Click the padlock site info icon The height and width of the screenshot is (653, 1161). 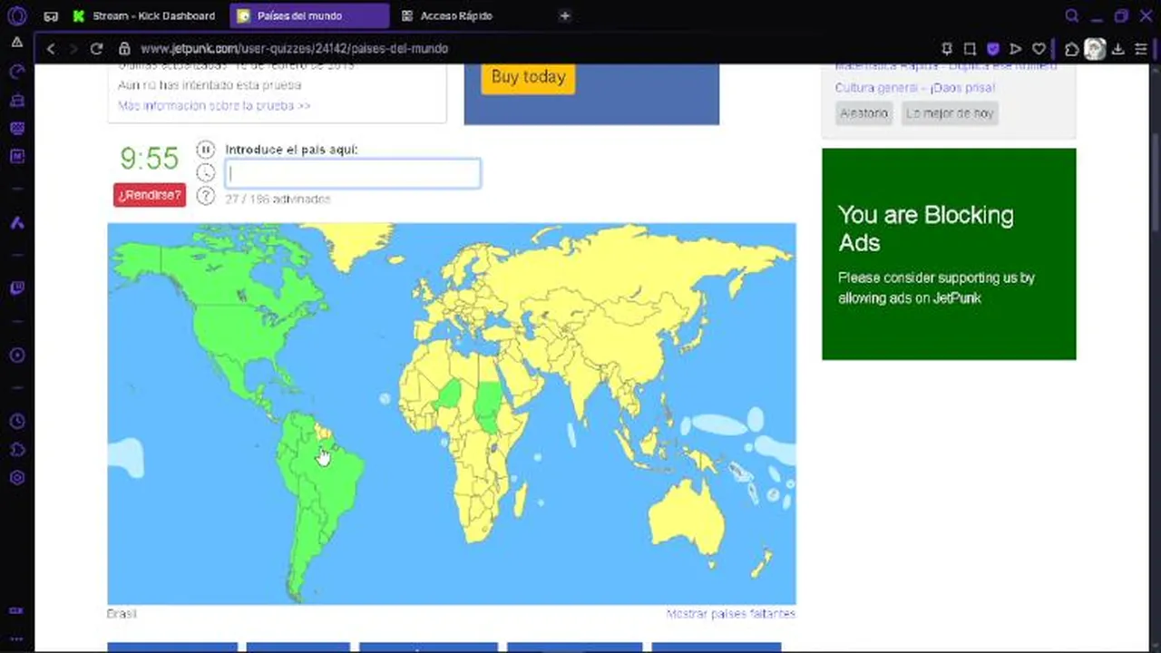[125, 49]
